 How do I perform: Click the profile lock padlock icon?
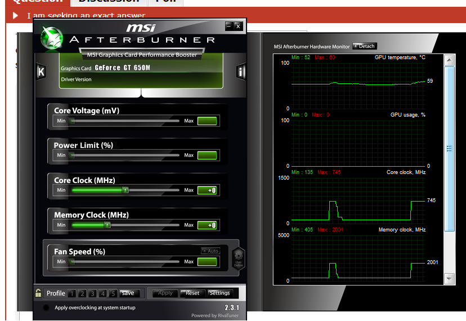[38, 293]
